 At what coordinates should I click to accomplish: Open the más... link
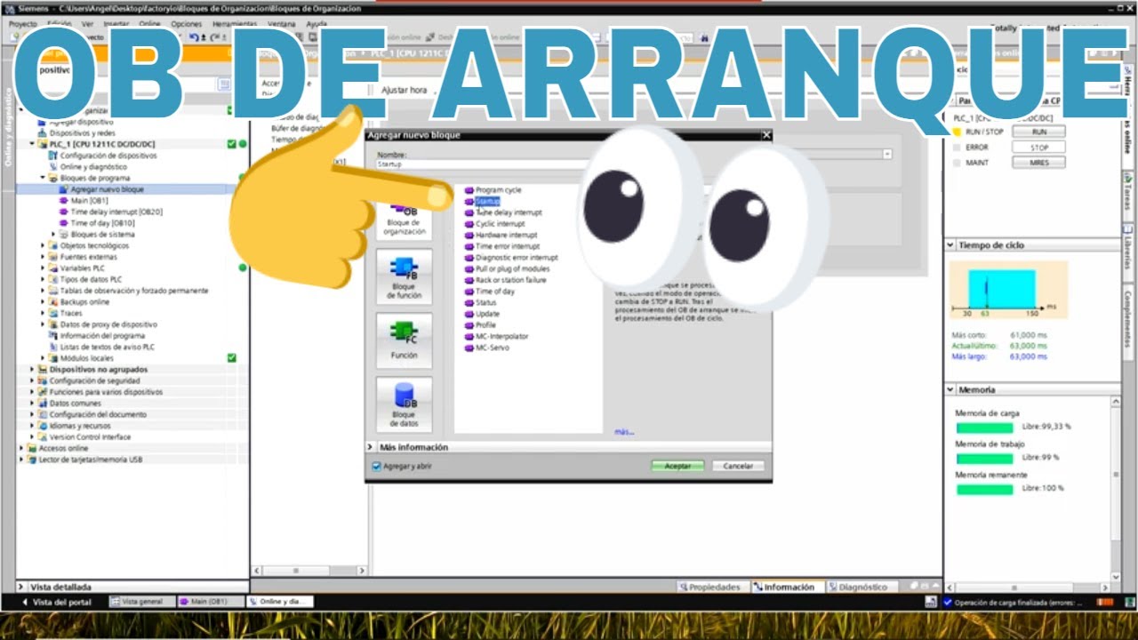(x=624, y=432)
